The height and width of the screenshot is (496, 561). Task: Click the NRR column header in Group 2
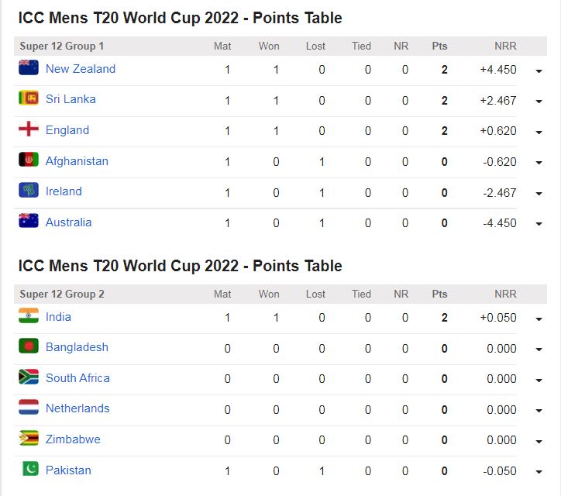click(x=505, y=294)
